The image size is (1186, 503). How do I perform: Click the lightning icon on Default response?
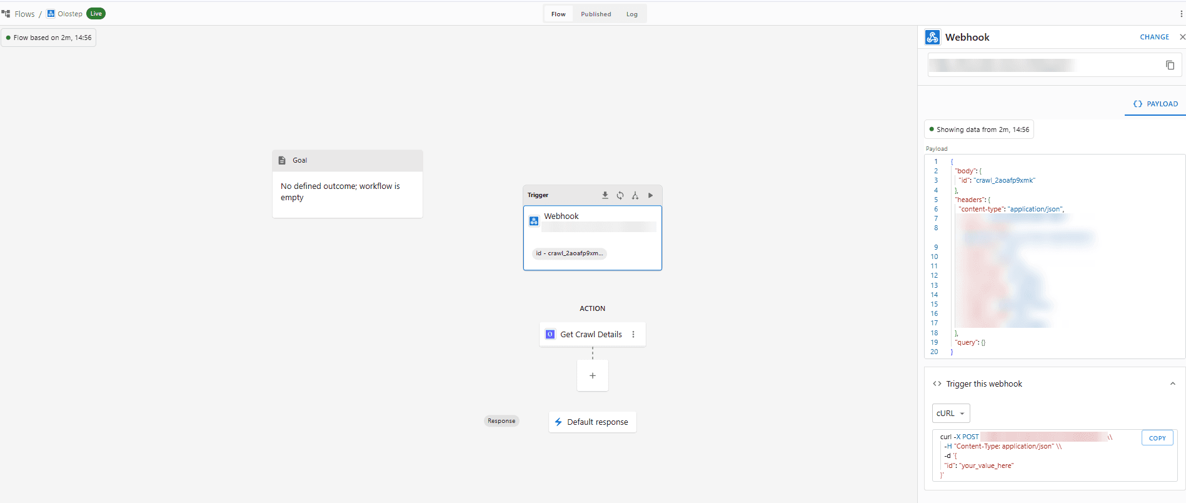pos(558,422)
